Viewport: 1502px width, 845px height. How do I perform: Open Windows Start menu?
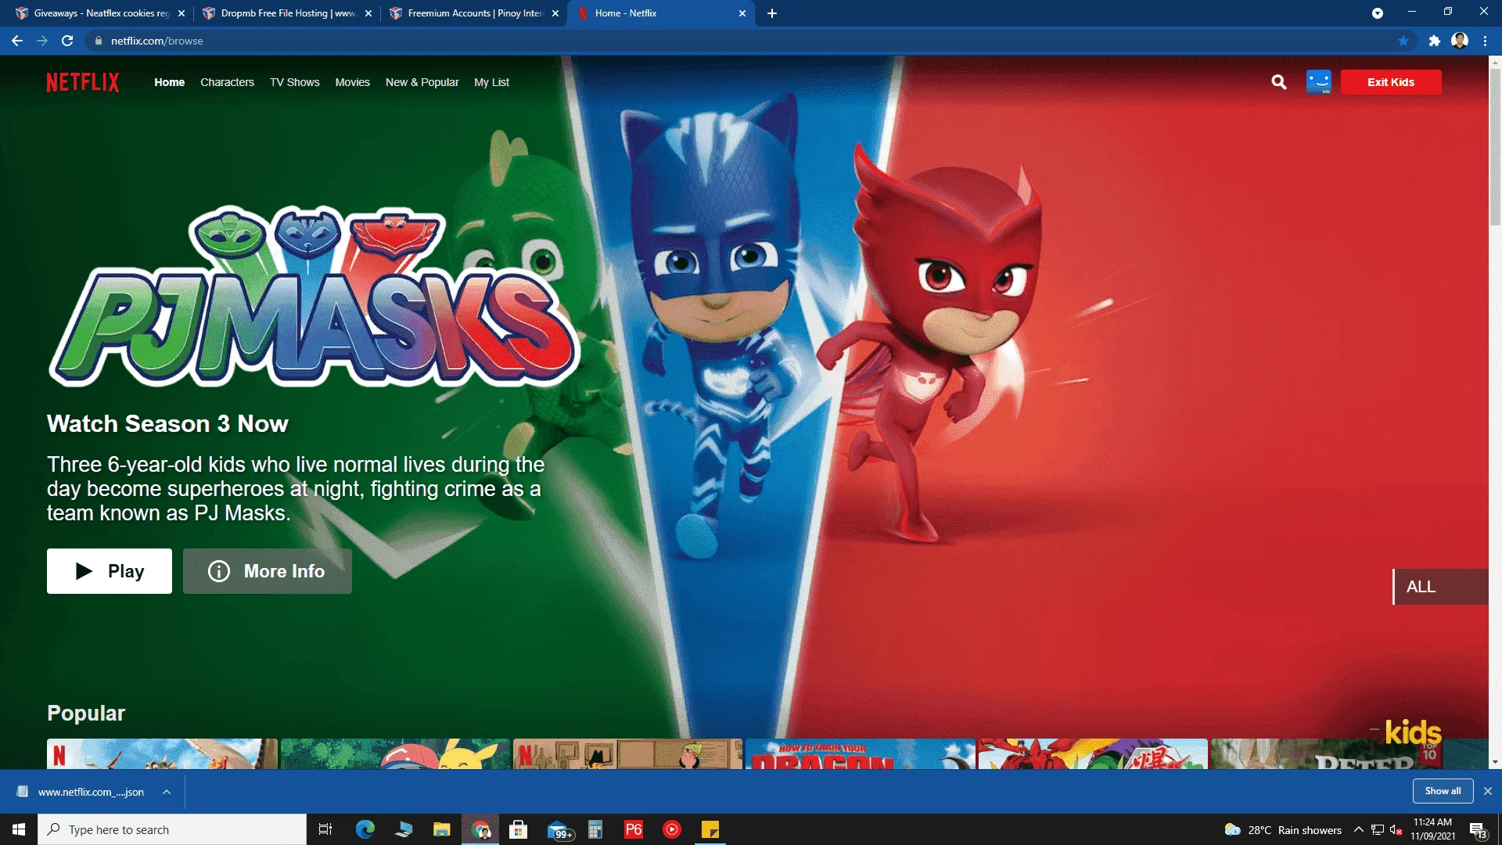click(19, 829)
